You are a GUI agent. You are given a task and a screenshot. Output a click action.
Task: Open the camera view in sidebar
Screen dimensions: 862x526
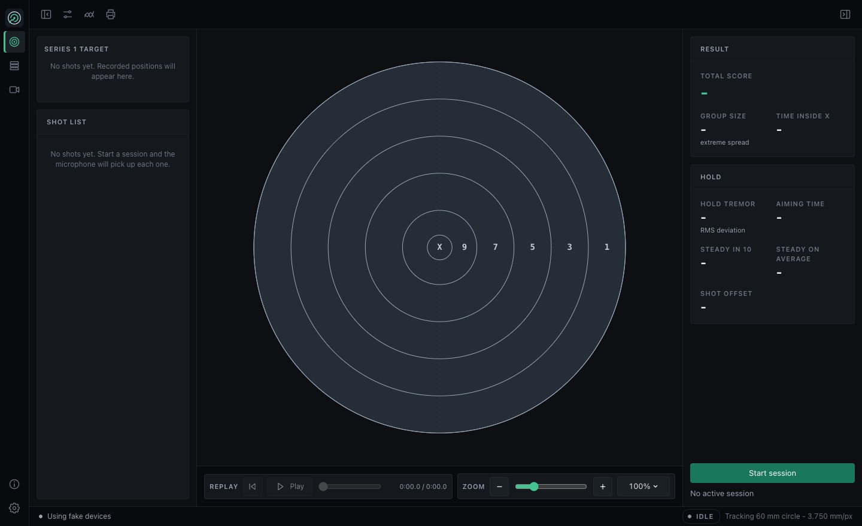tap(14, 90)
